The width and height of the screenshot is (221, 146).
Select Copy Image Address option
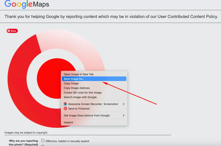pyautogui.click(x=94, y=88)
